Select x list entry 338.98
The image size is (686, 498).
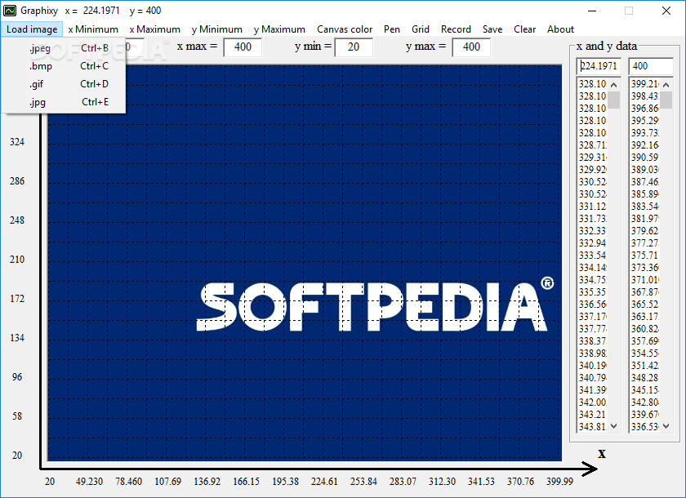point(593,353)
